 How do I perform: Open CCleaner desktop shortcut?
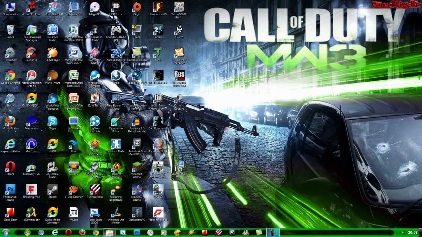coord(32,54)
